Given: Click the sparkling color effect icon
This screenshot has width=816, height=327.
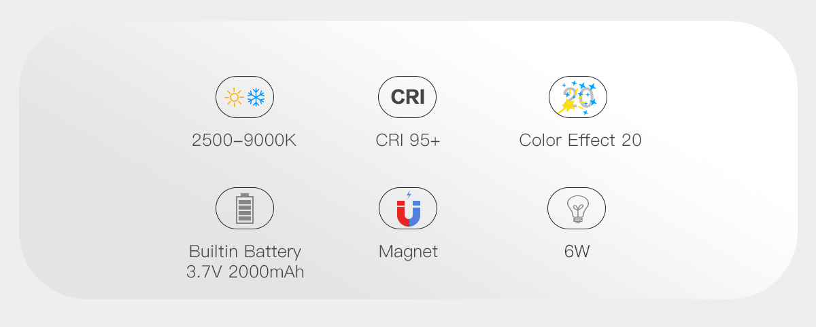Looking at the screenshot, I should pos(577,97).
